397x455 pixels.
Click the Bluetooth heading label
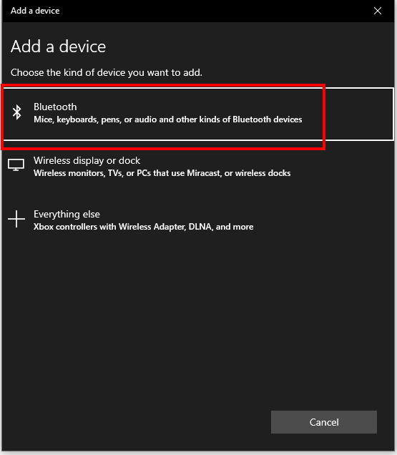[55, 107]
